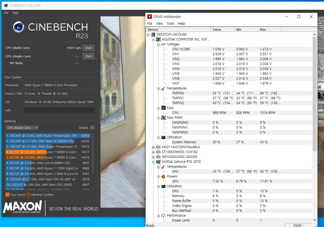The width and height of the screenshot is (324, 227).
Task: Open Cinebench Help menu
Action: coord(15,13)
